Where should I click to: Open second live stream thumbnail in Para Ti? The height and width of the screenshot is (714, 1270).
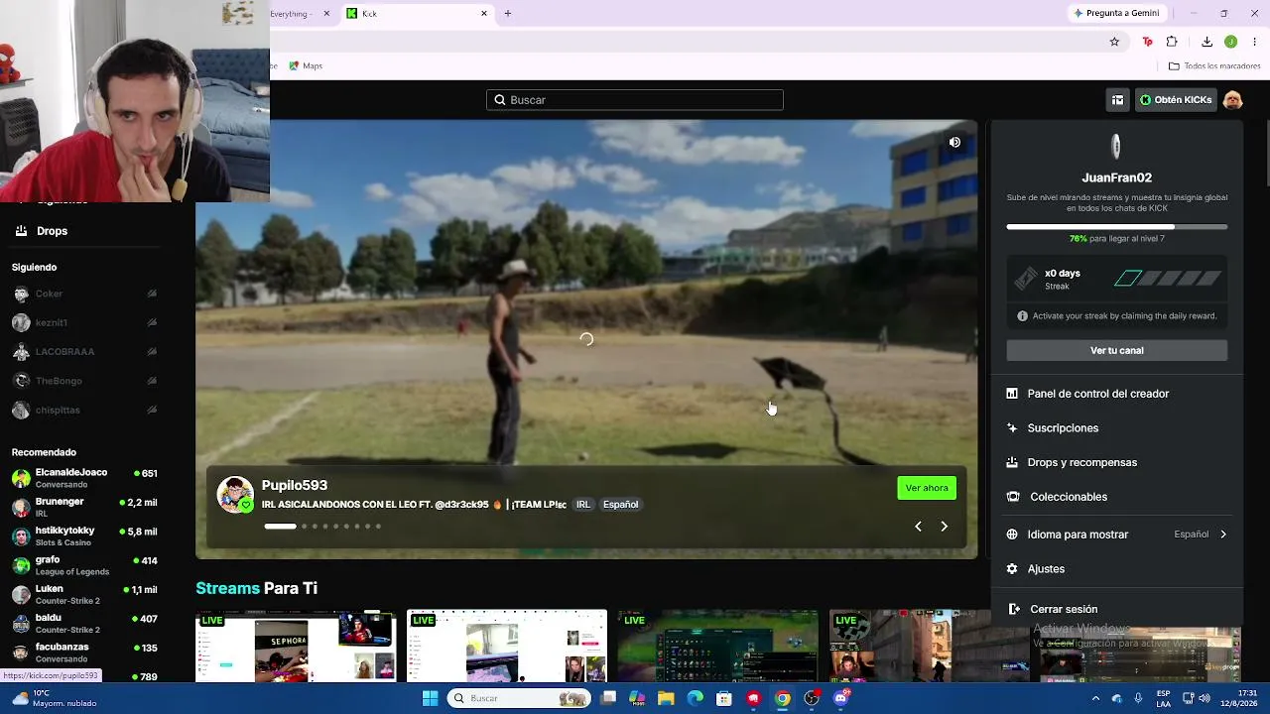(x=507, y=646)
